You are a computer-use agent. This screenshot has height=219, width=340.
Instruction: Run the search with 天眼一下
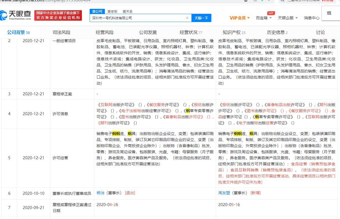[201, 18]
